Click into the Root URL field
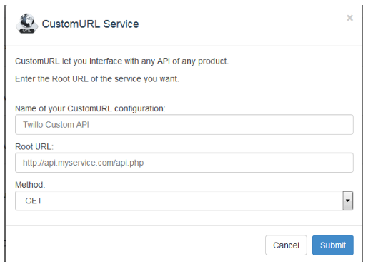Image resolution: width=373 pixels, height=274 pixels. point(184,163)
